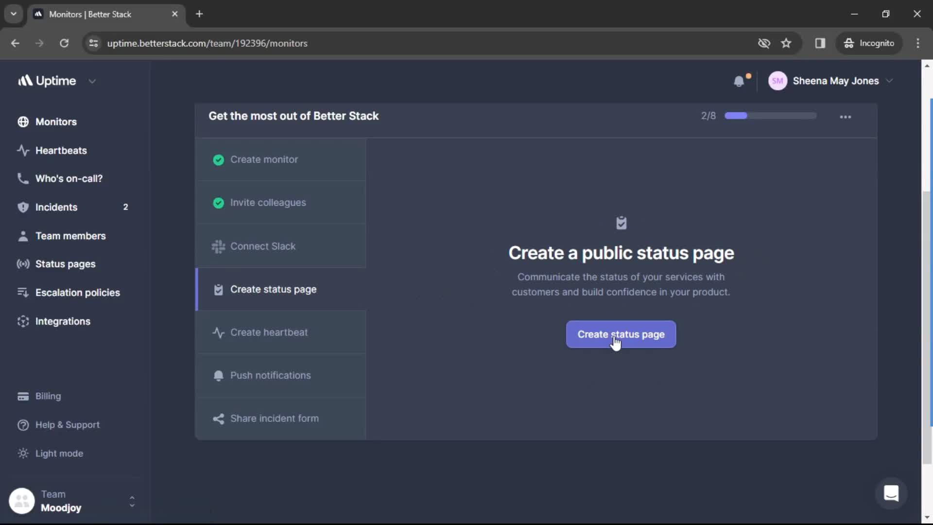933x525 pixels.
Task: Click the address bar URL
Action: [x=207, y=43]
